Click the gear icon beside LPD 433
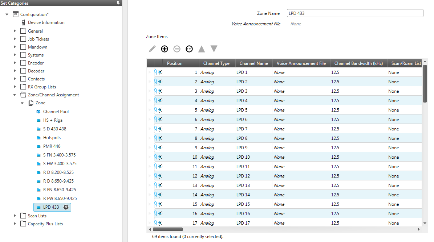The height and width of the screenshot is (242, 434). (x=66, y=207)
